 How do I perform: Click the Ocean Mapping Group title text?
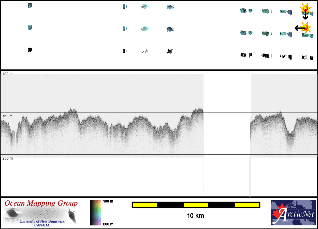tap(41, 204)
